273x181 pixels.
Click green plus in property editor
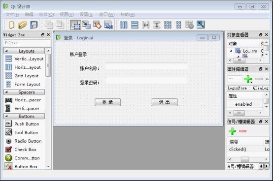(248, 79)
